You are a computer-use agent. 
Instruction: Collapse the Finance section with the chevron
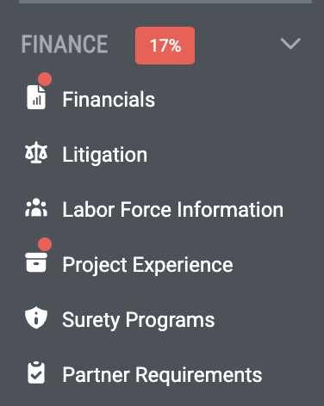290,44
